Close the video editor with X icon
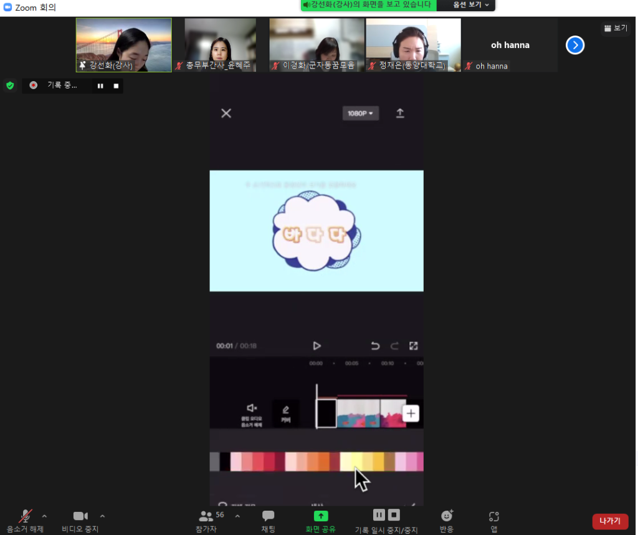 (226, 113)
